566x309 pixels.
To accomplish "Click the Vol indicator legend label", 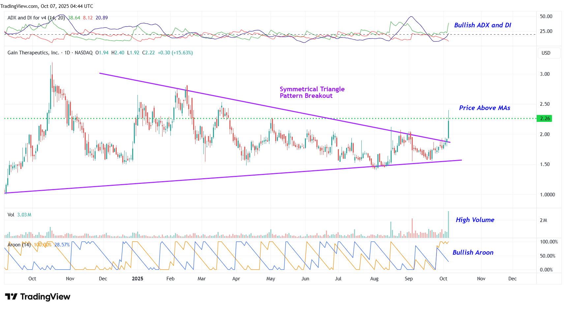I will (11, 215).
